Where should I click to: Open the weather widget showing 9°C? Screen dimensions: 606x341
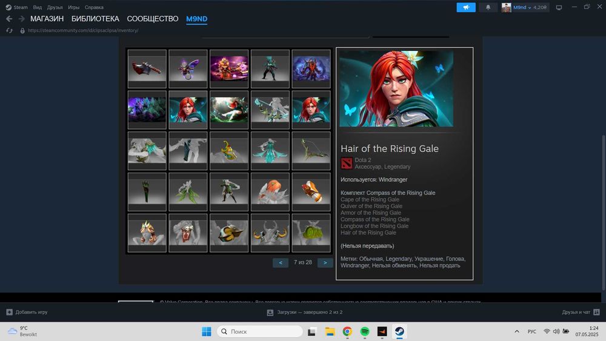tap(22, 331)
